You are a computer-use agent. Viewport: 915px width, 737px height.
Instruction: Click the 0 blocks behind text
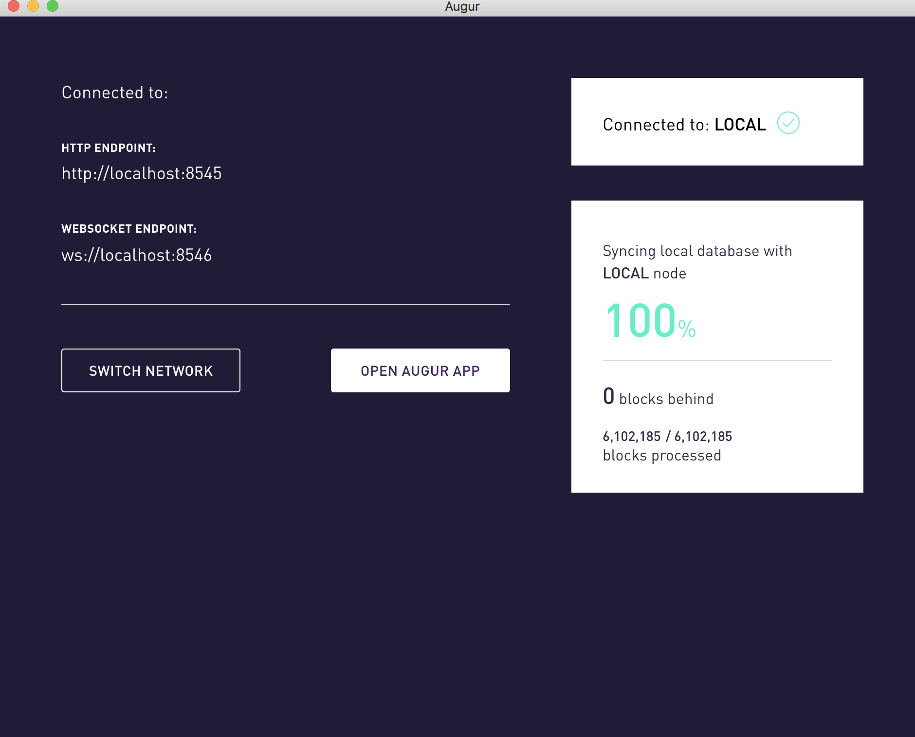click(658, 397)
